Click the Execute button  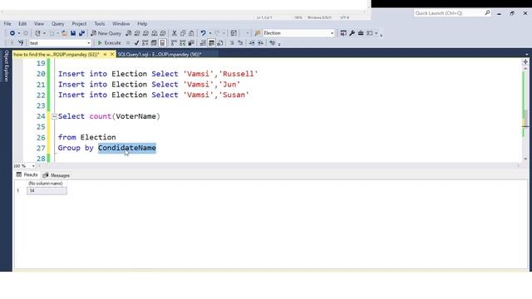click(109, 43)
